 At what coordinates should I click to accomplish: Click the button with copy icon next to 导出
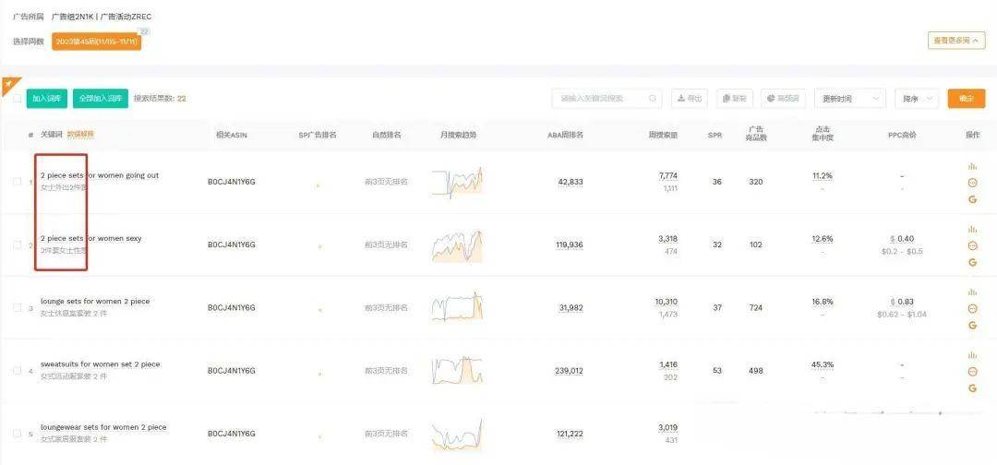(x=735, y=99)
